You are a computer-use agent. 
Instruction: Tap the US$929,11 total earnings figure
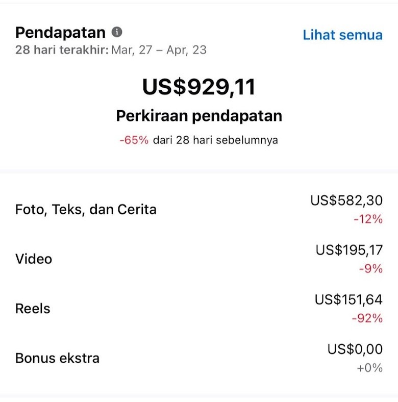tap(199, 87)
